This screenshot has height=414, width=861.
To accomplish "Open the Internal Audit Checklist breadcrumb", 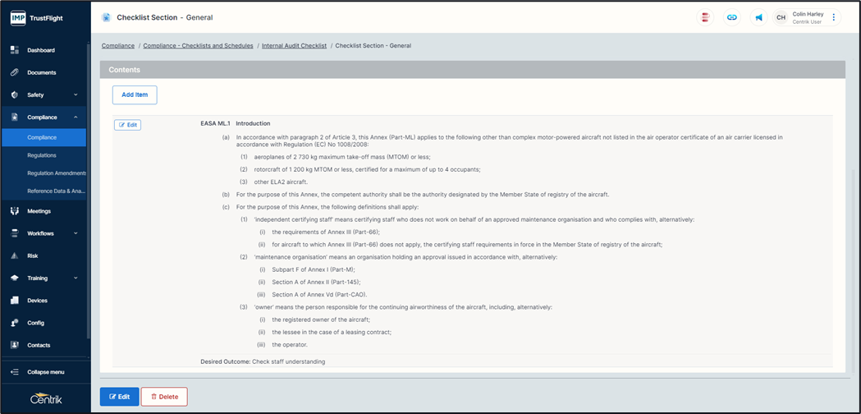I will click(x=295, y=46).
